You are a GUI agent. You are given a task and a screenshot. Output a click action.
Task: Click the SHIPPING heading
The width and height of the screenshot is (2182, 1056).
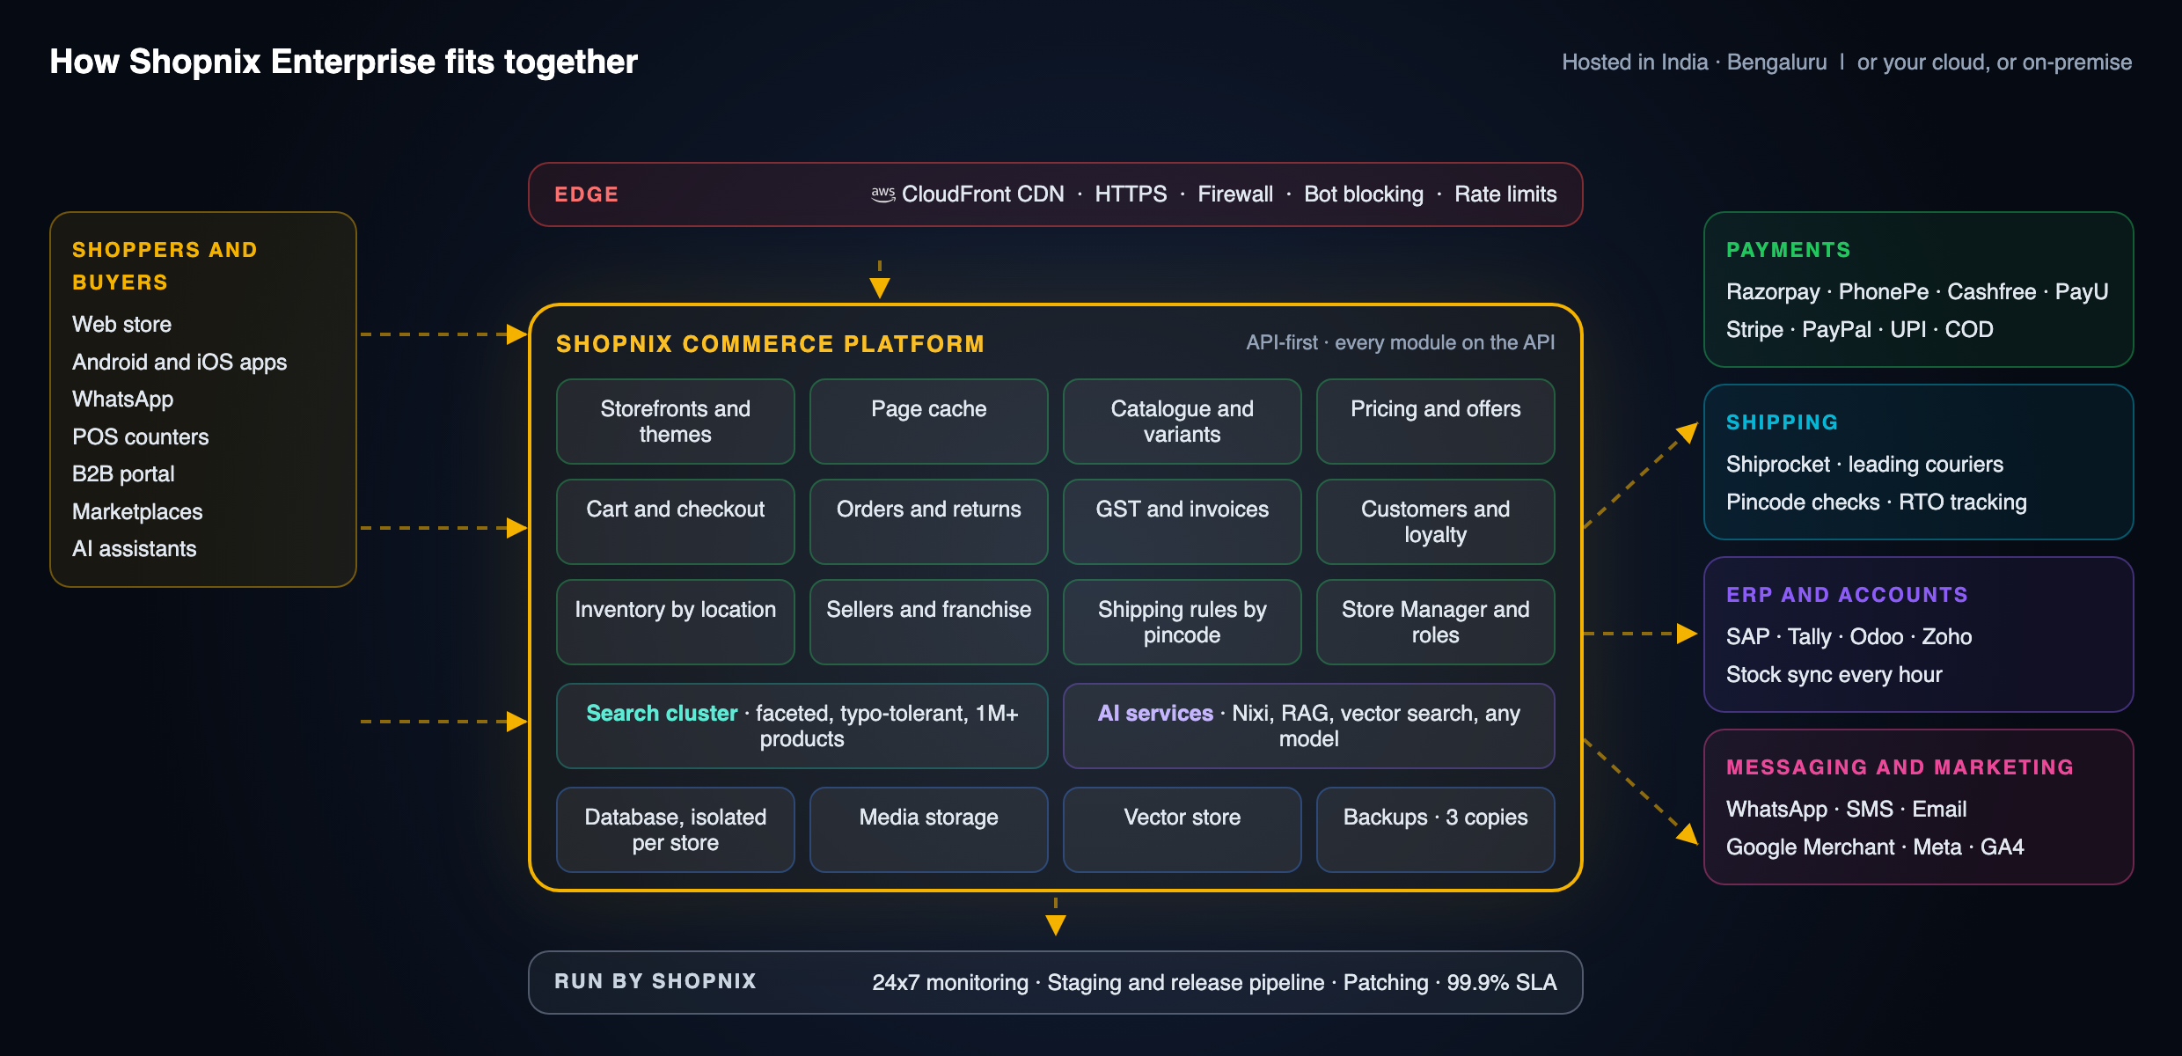pyautogui.click(x=1783, y=422)
